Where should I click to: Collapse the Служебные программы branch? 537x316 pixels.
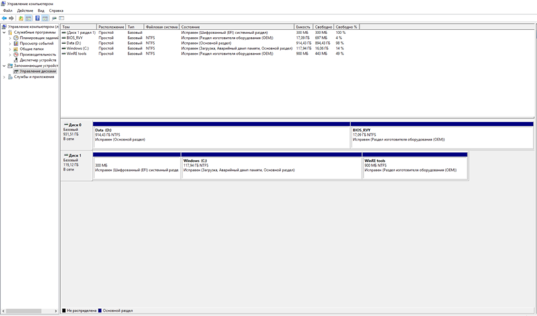tap(4, 32)
